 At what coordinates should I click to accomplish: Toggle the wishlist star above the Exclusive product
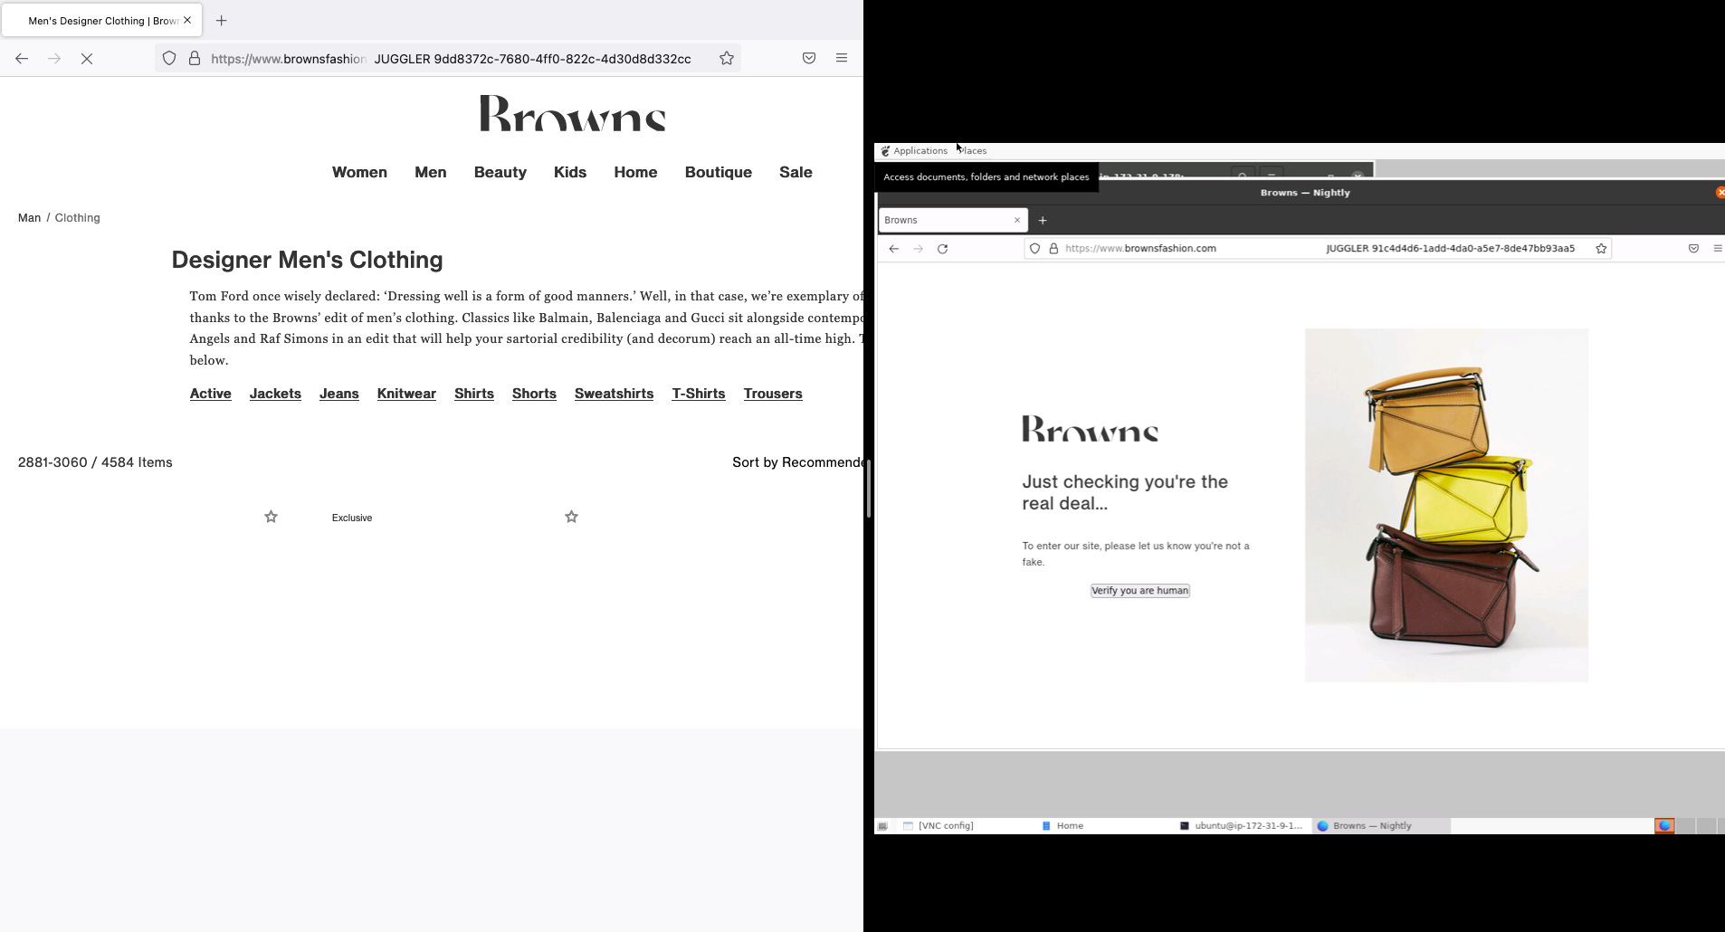coord(271,517)
